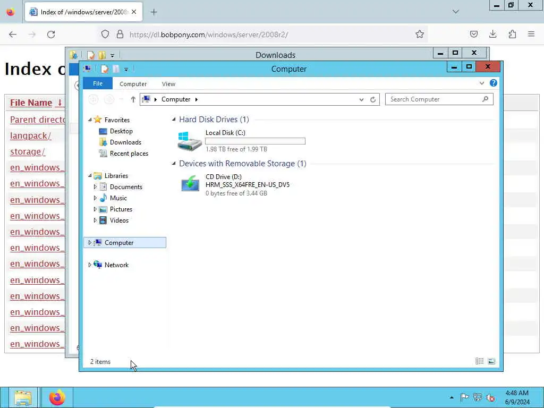Screen dimensions: 544x408
Task: Open dropdown arrow after Computer breadcrumb
Action: 197,99
